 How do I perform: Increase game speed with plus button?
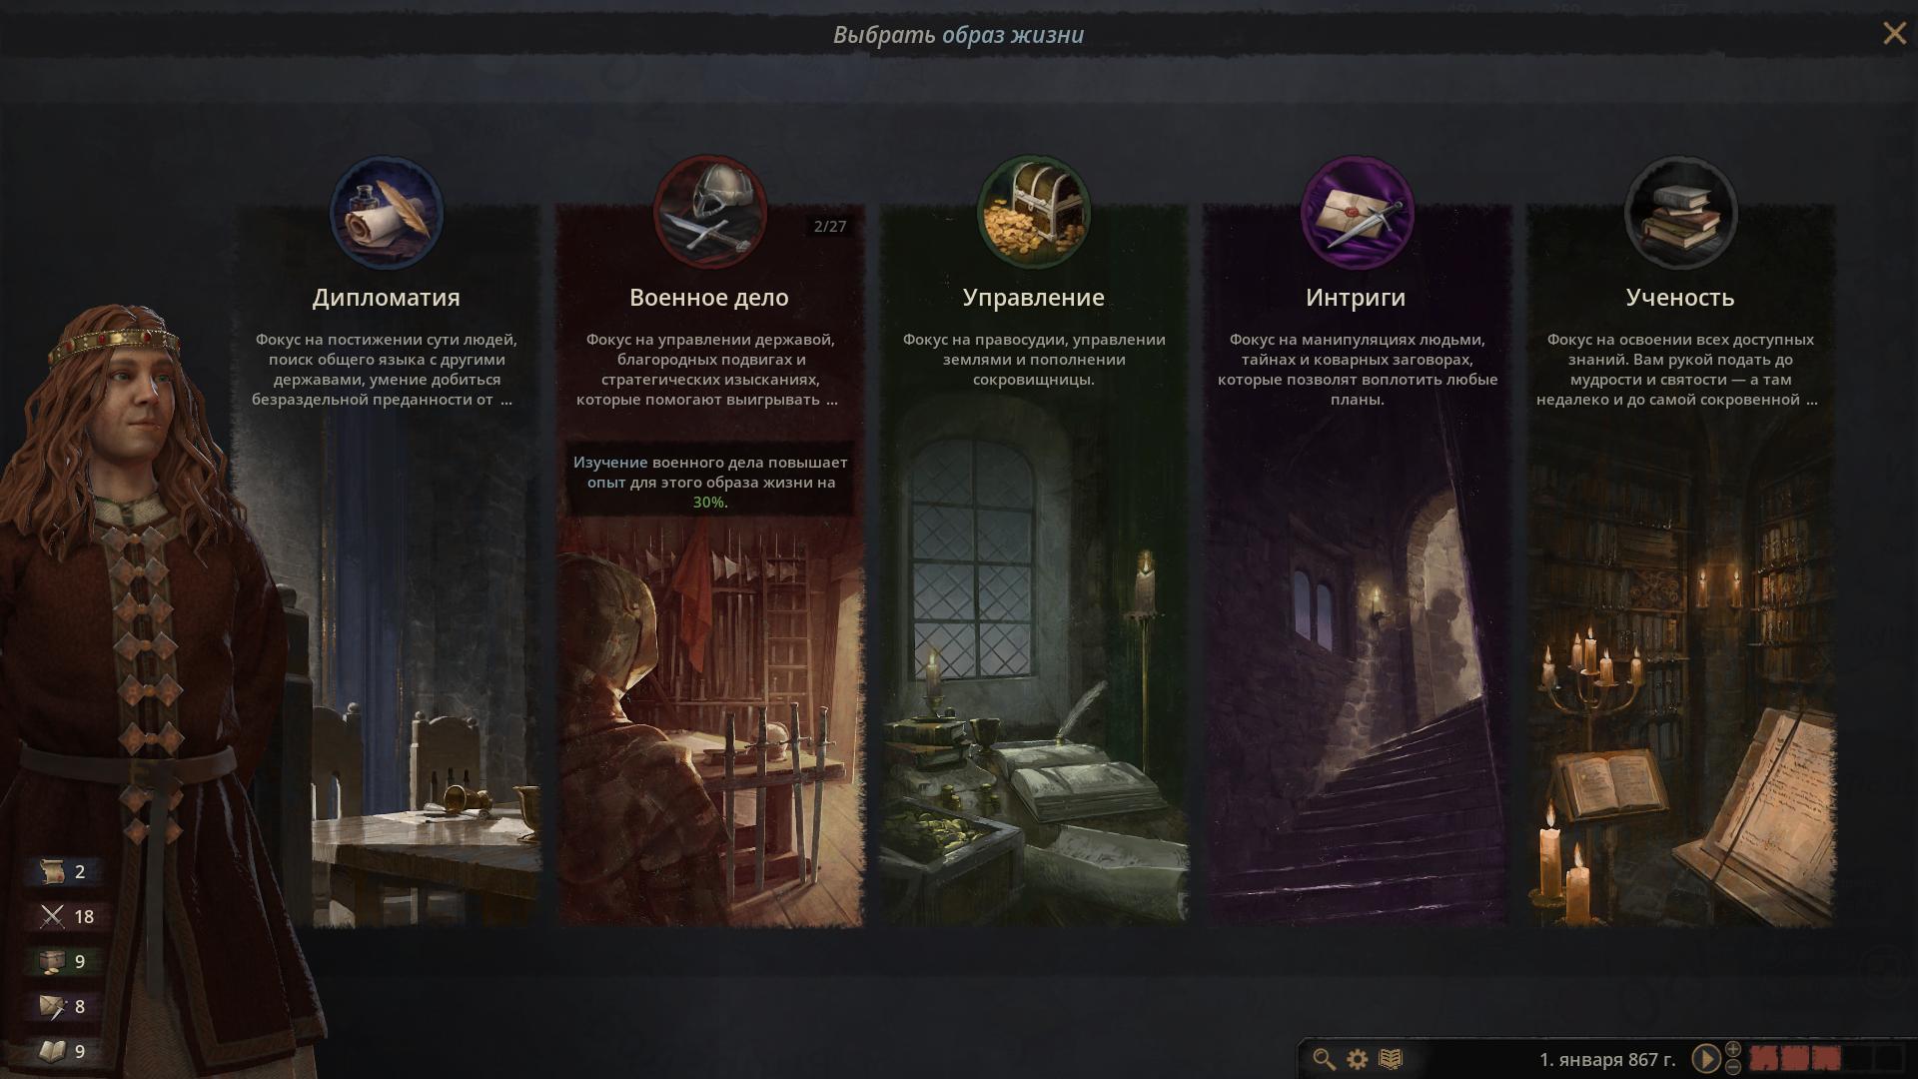point(1733,1049)
